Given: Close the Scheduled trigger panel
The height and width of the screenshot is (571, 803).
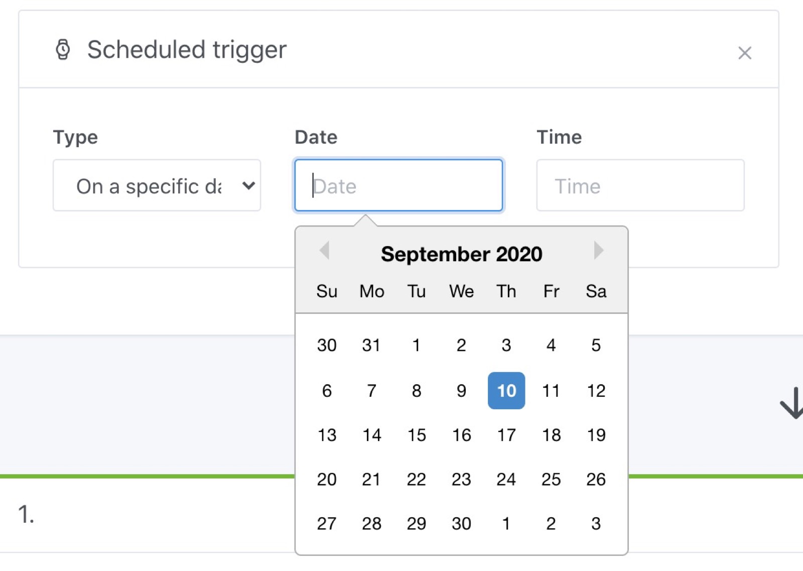Looking at the screenshot, I should point(745,53).
